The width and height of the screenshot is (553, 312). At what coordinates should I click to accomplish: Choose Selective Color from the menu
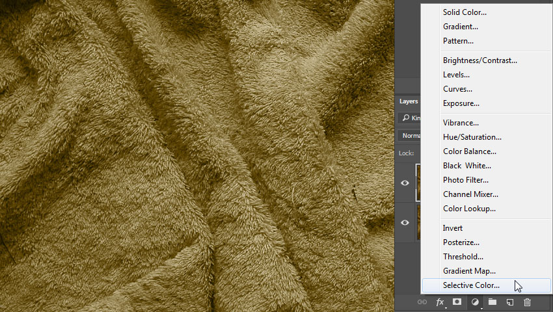(x=471, y=285)
